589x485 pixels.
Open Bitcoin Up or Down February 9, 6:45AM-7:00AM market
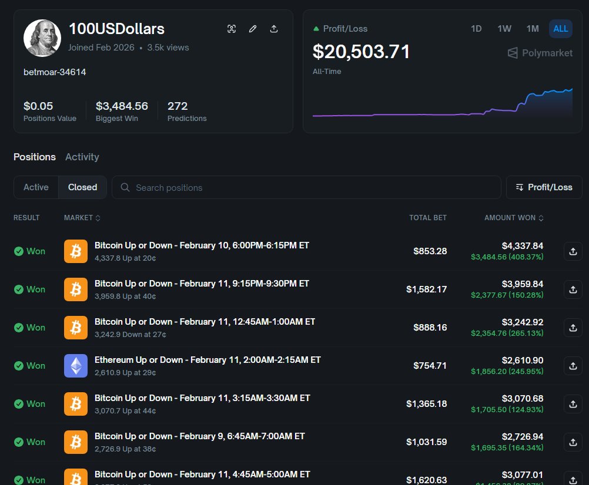pos(199,436)
